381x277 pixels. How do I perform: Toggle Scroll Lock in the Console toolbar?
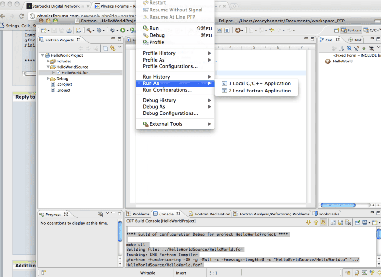[x=341, y=222]
